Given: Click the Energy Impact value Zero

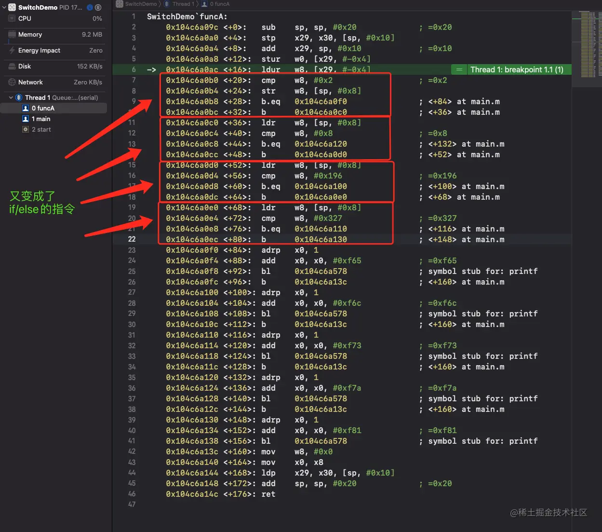Looking at the screenshot, I should 96,50.
